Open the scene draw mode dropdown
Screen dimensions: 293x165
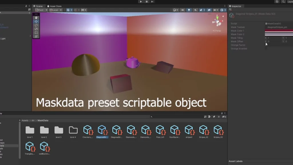(175, 10)
